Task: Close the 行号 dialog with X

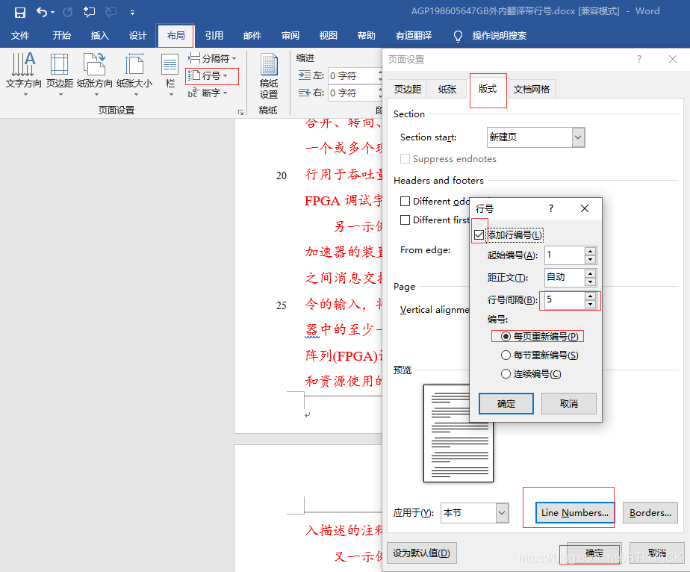Action: point(585,208)
